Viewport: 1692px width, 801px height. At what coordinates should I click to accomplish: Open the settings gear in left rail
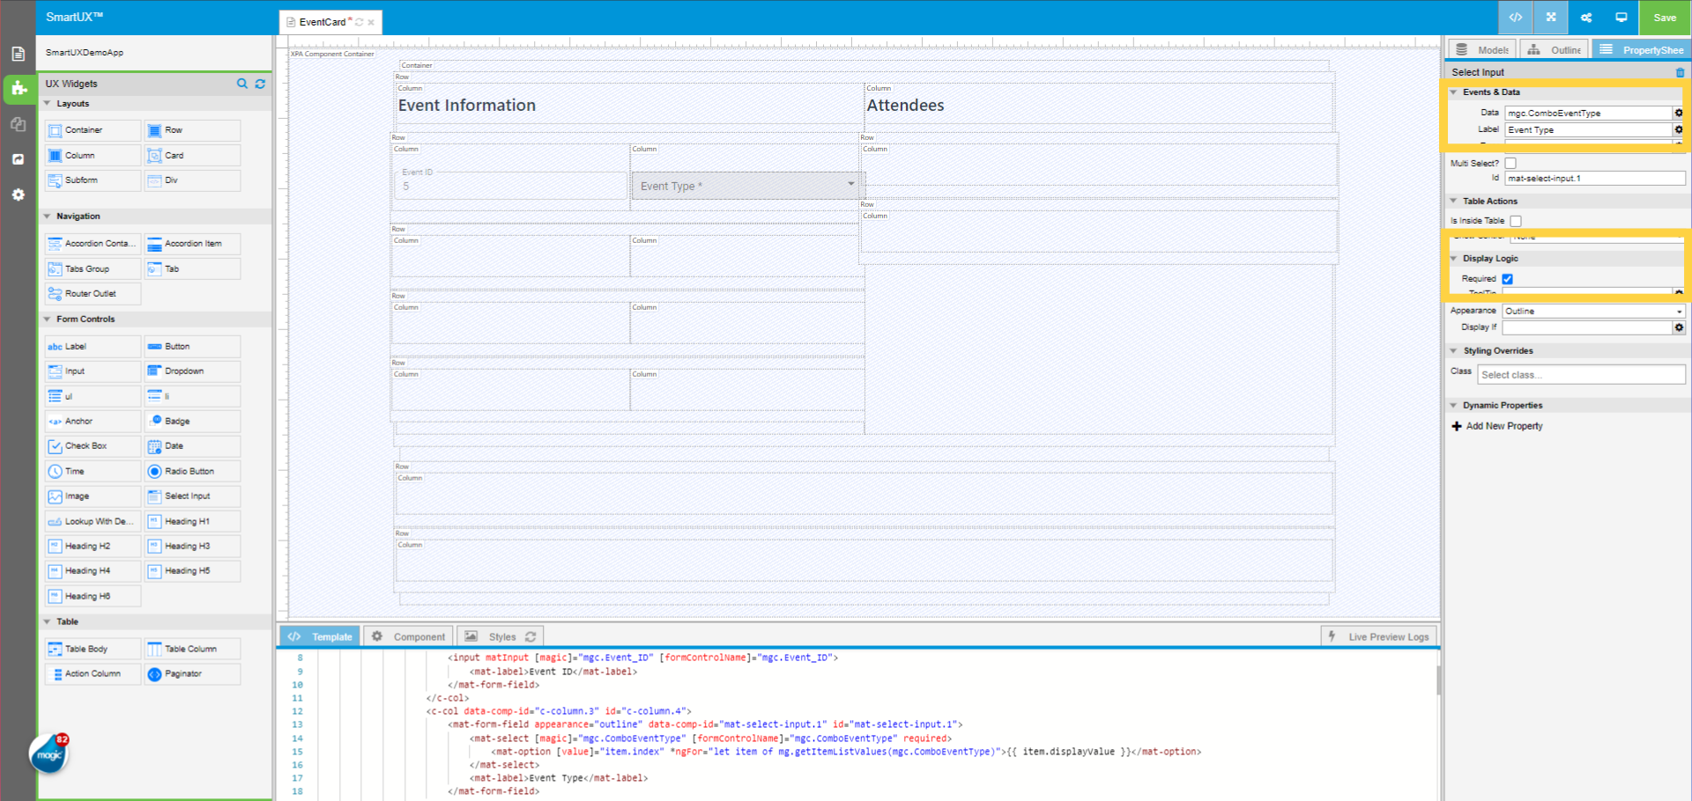click(x=19, y=195)
